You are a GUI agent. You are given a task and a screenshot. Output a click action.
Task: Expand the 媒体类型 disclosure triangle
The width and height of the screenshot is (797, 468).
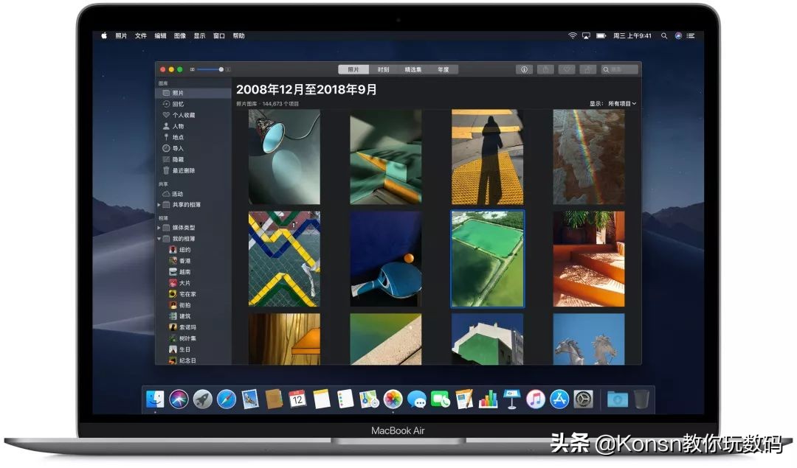click(x=159, y=227)
